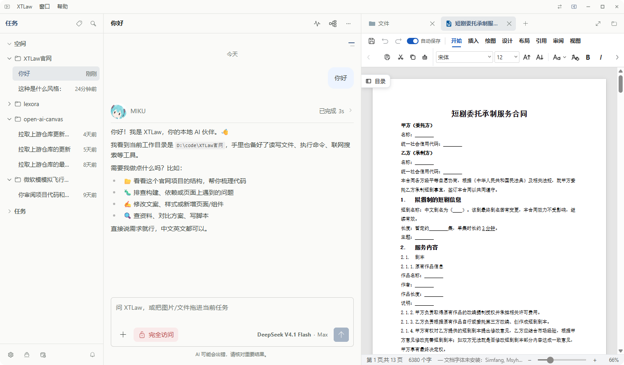Toggle the 目录 outline panel

pos(376,81)
